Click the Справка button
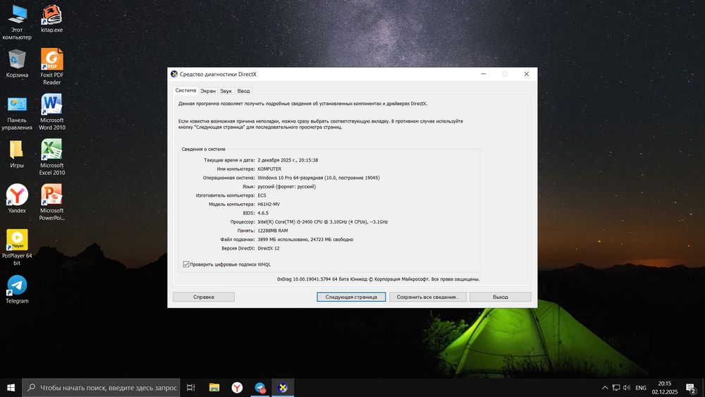This screenshot has width=705, height=397. [x=204, y=297]
